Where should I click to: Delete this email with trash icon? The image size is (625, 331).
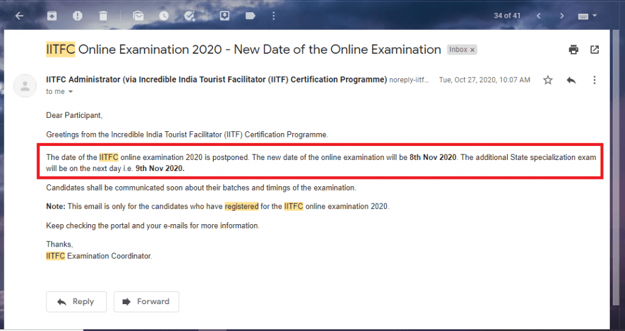(x=103, y=15)
